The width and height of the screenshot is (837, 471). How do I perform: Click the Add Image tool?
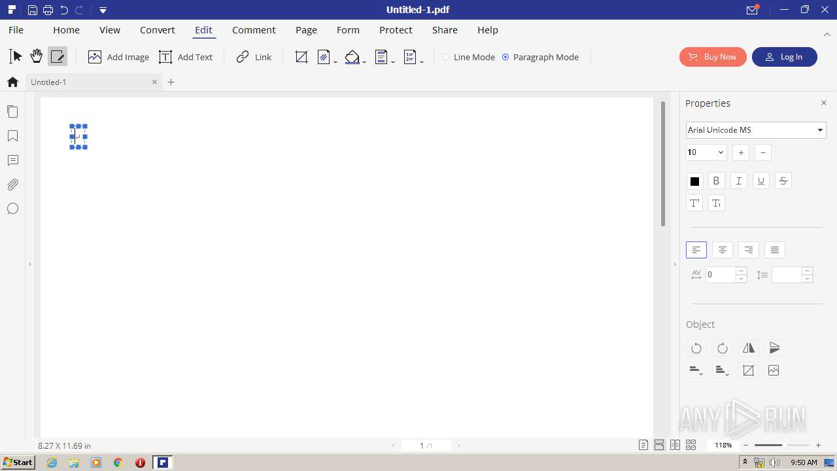coord(118,57)
